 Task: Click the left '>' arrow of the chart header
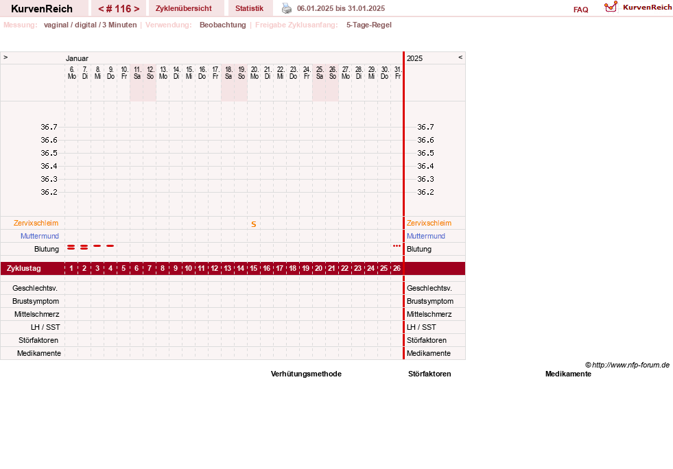[5, 57]
